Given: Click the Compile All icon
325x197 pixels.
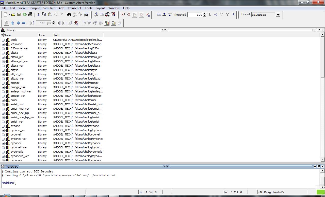Looking at the screenshot, I should point(102,15).
